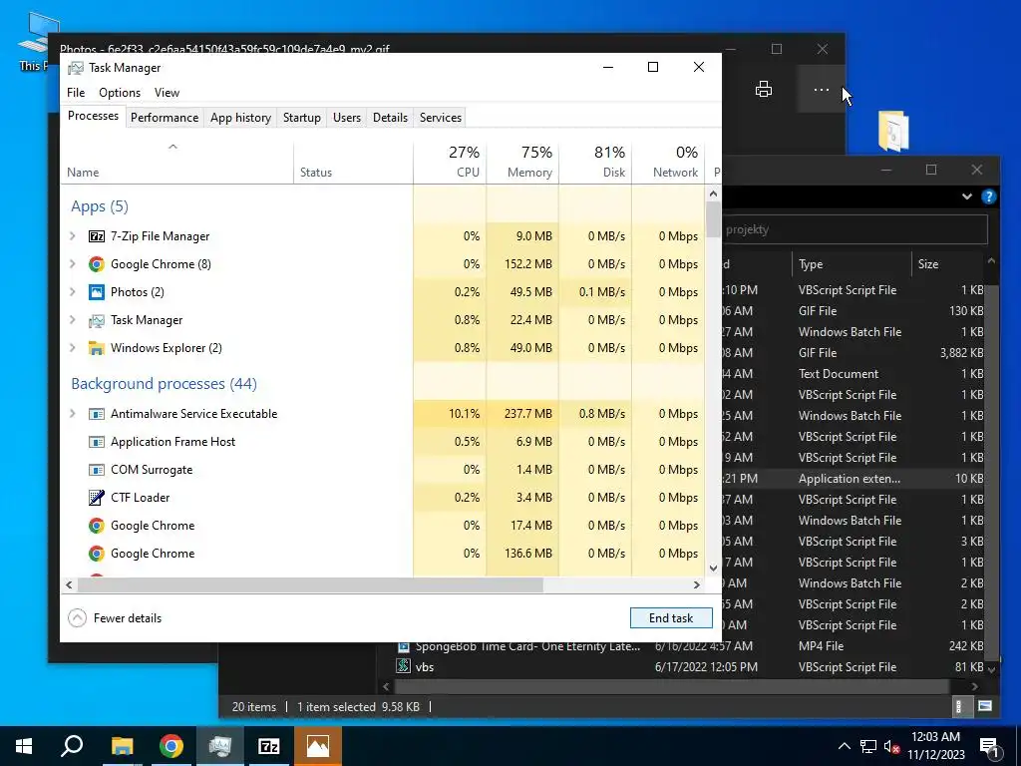Click the End task button
The width and height of the screenshot is (1021, 766).
(x=671, y=618)
